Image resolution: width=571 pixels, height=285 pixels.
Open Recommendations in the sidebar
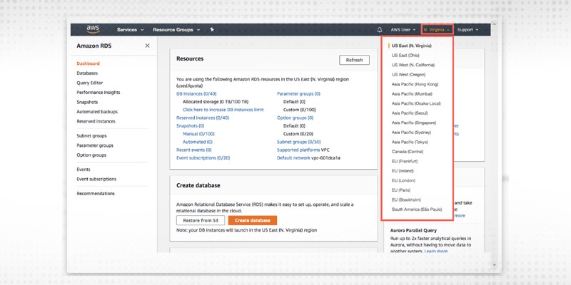(x=96, y=194)
